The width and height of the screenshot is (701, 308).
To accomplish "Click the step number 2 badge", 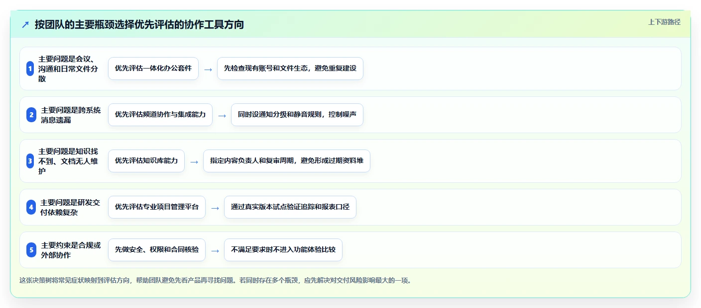I will 31,115.
